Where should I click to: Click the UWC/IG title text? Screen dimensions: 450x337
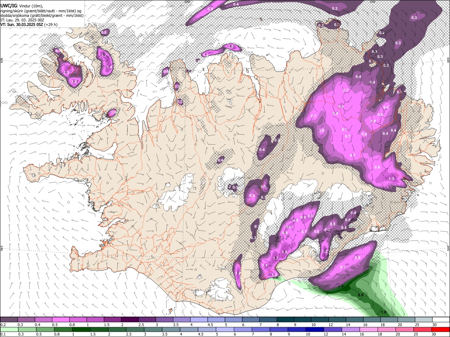click(8, 6)
